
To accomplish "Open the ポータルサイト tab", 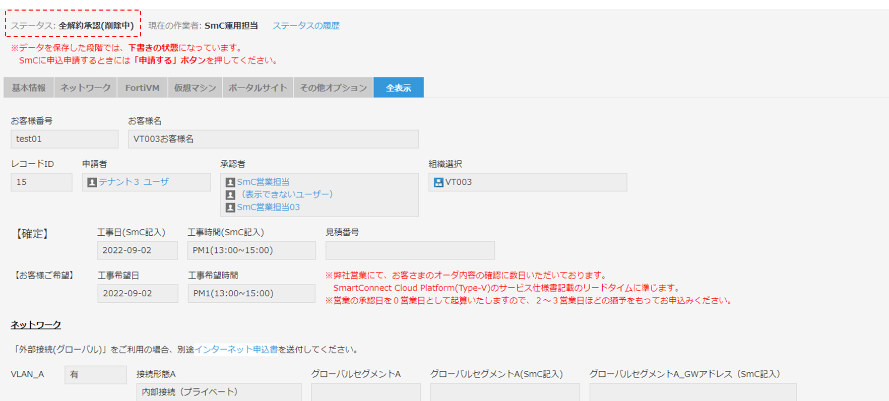I will point(258,88).
